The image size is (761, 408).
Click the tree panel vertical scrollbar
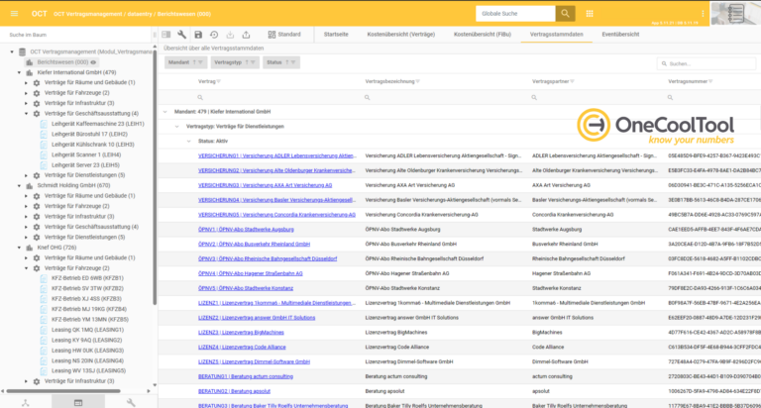(x=155, y=177)
